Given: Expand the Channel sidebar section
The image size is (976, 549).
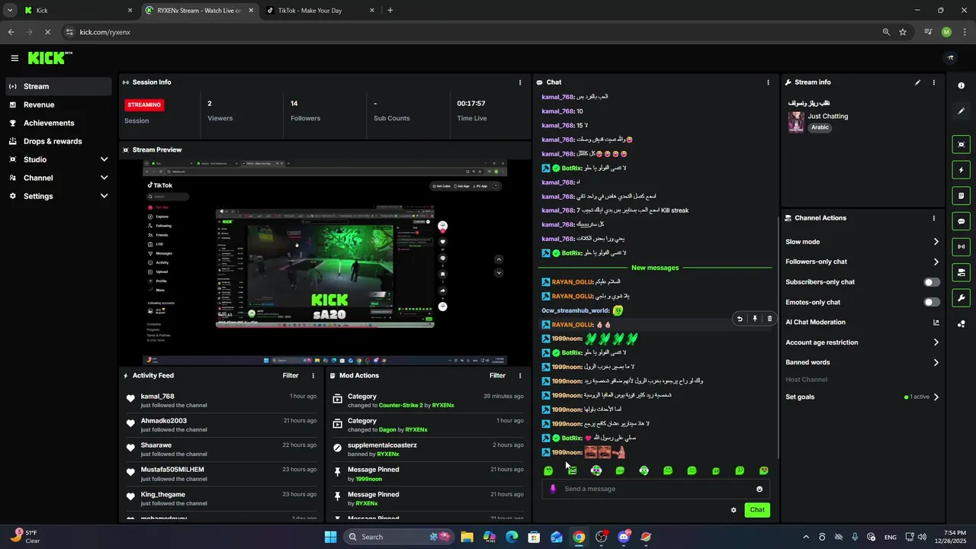Looking at the screenshot, I should 104,178.
